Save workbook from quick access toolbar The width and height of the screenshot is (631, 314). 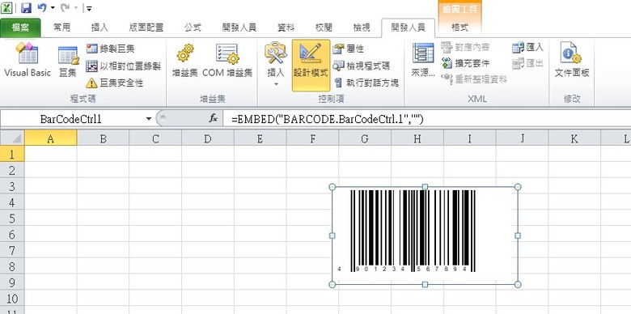[x=26, y=7]
